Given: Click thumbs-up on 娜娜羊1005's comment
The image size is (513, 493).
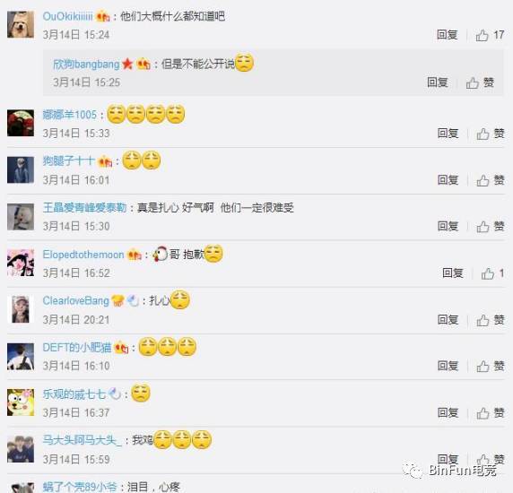Looking at the screenshot, I should [x=490, y=134].
